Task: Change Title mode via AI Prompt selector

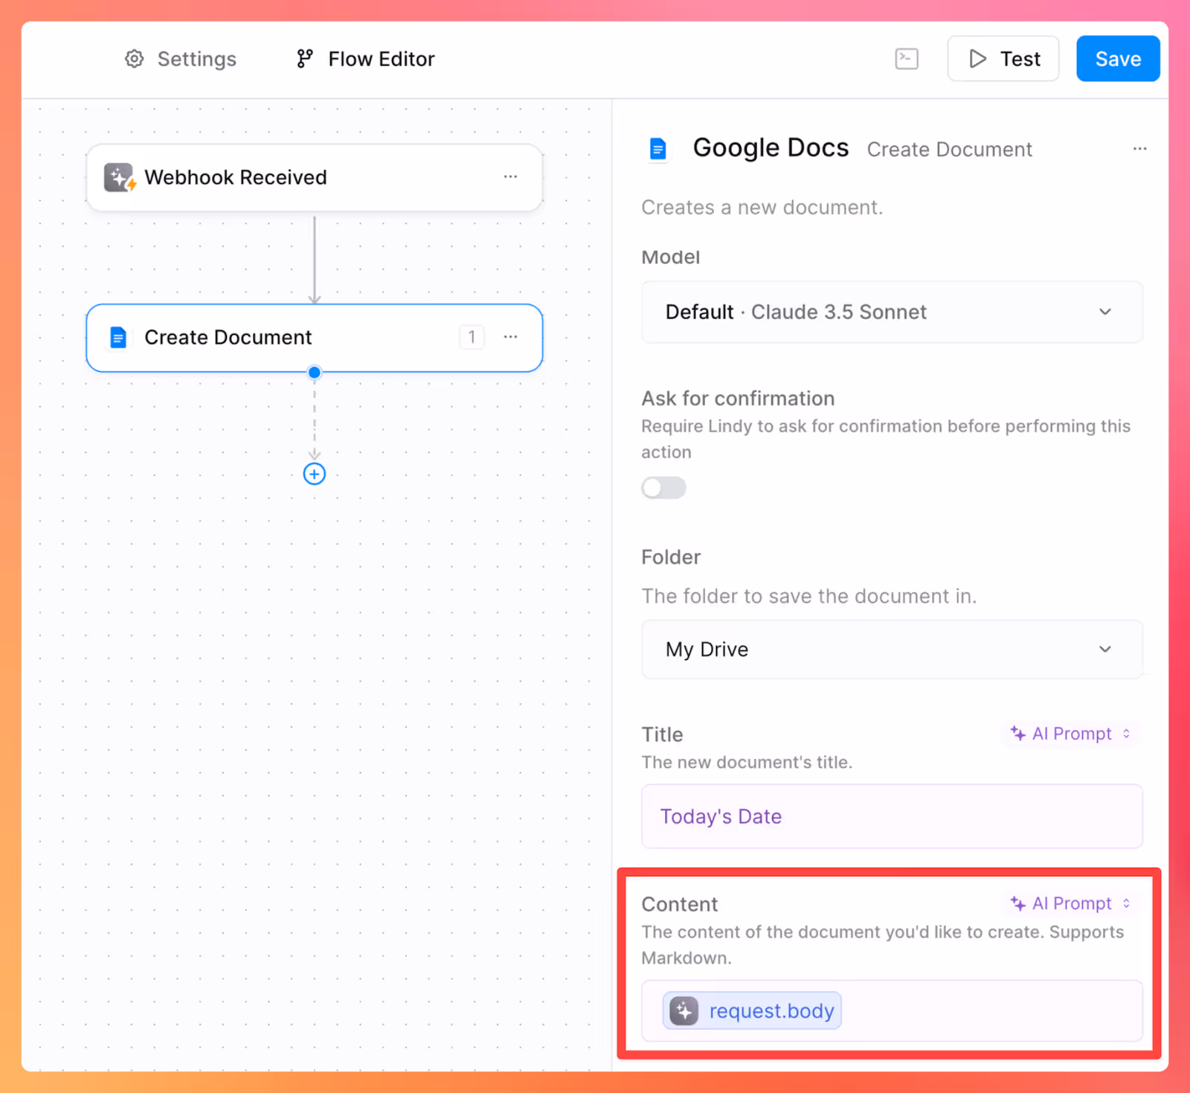Action: 1070,734
